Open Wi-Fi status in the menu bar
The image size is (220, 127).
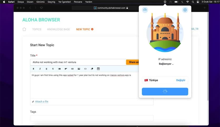click(x=187, y=2)
